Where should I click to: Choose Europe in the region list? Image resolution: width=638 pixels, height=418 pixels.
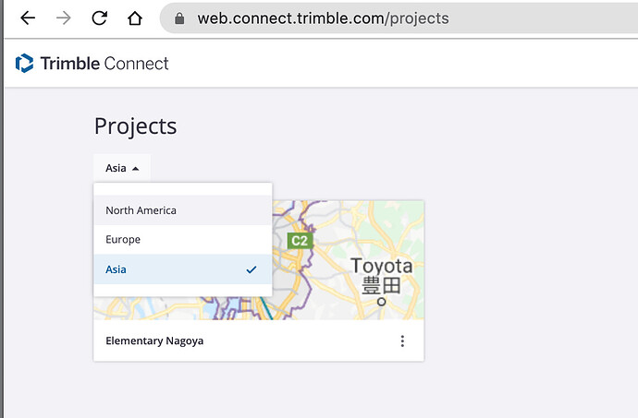click(123, 240)
